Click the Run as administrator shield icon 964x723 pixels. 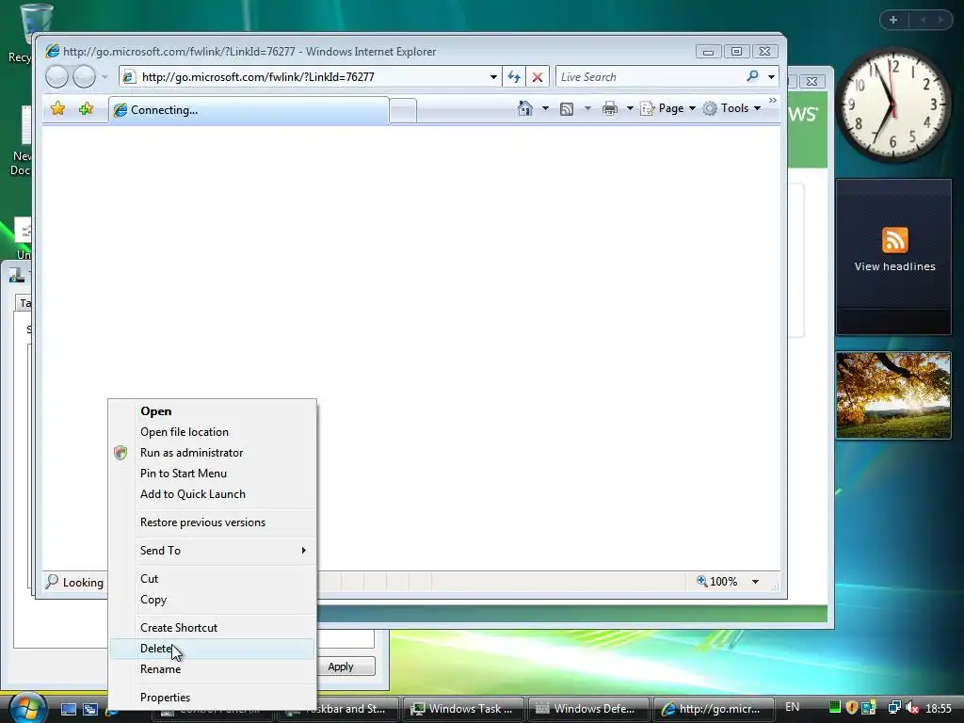tap(120, 453)
